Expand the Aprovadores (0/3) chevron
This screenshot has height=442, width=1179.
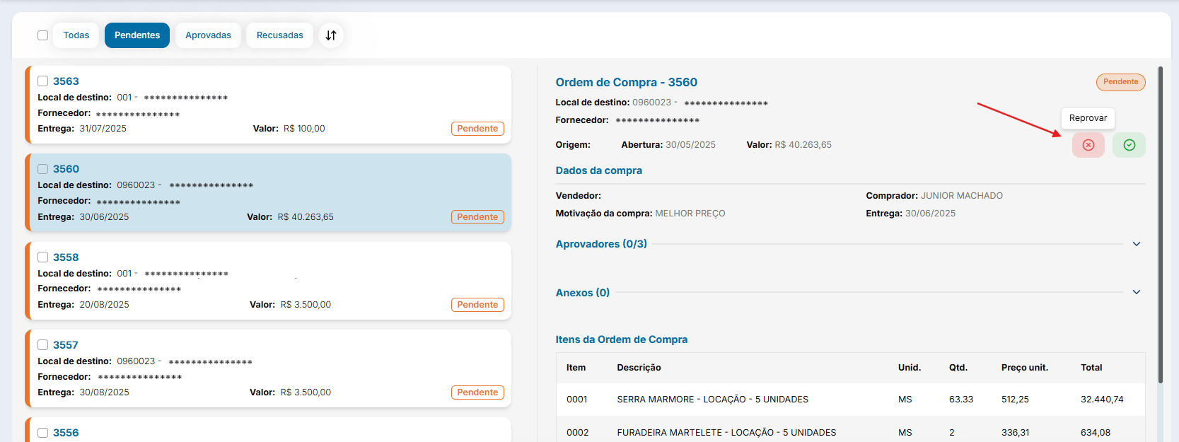[x=1137, y=244]
